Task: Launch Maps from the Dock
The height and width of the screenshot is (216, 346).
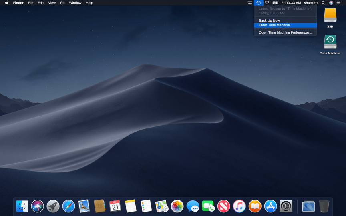Action: [x=162, y=206]
